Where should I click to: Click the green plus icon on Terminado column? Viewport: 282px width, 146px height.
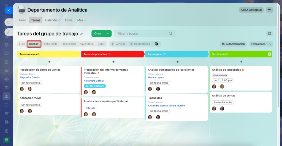pyautogui.click(x=269, y=54)
